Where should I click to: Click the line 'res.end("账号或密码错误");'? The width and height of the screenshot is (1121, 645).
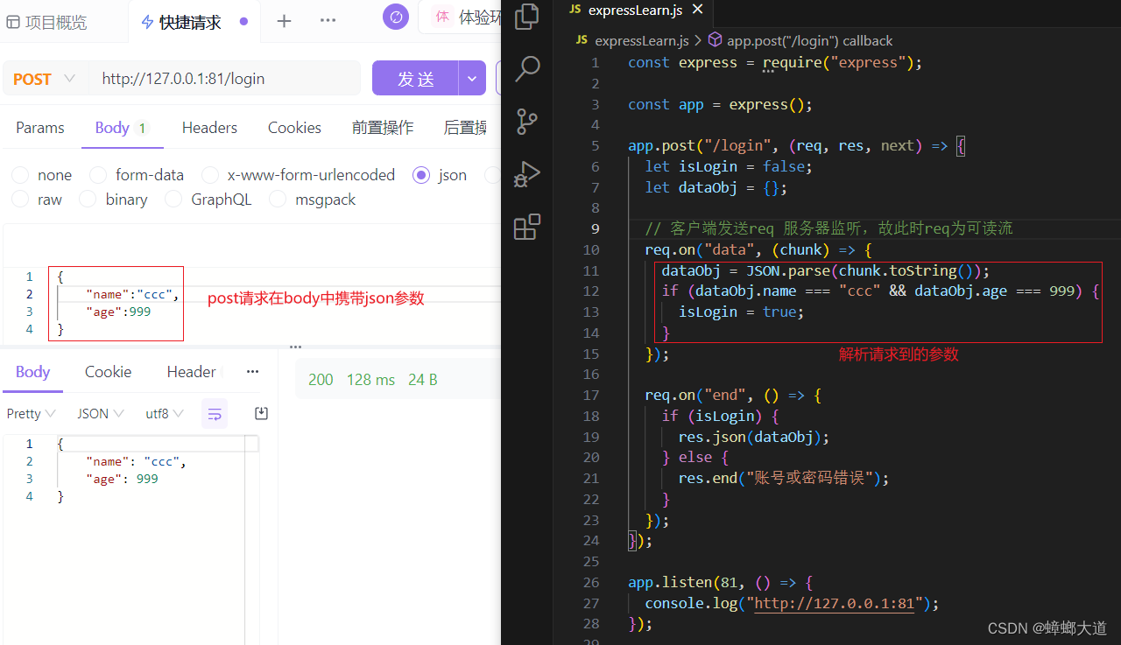point(783,478)
